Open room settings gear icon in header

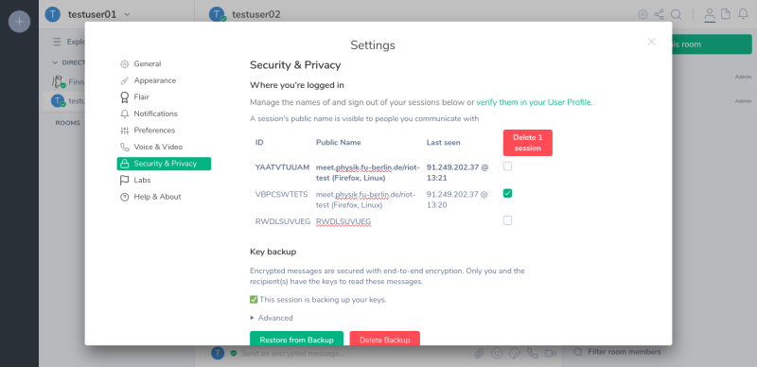tap(643, 14)
